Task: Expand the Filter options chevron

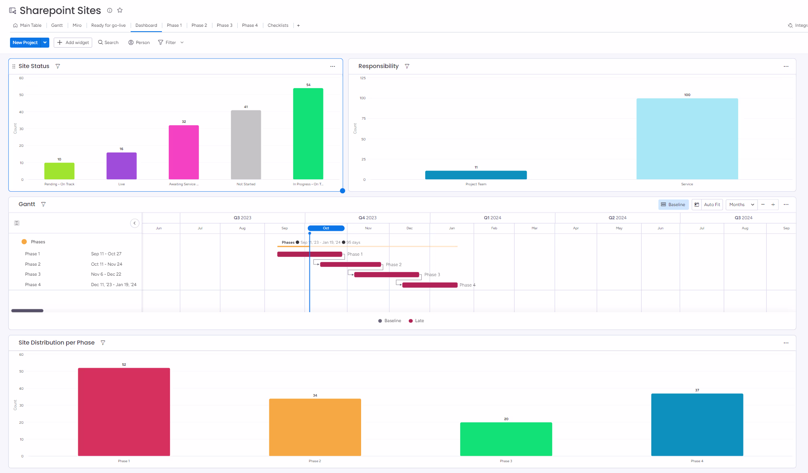Action: point(182,42)
